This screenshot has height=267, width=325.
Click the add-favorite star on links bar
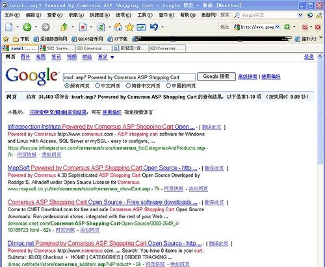[x=6, y=39]
